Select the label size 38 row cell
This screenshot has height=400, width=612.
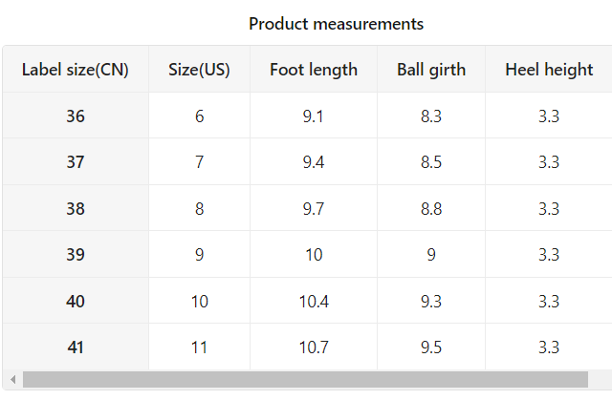(76, 208)
